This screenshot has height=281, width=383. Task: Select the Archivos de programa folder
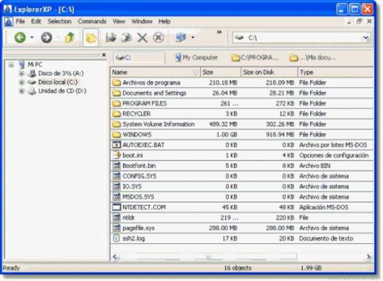coord(151,83)
